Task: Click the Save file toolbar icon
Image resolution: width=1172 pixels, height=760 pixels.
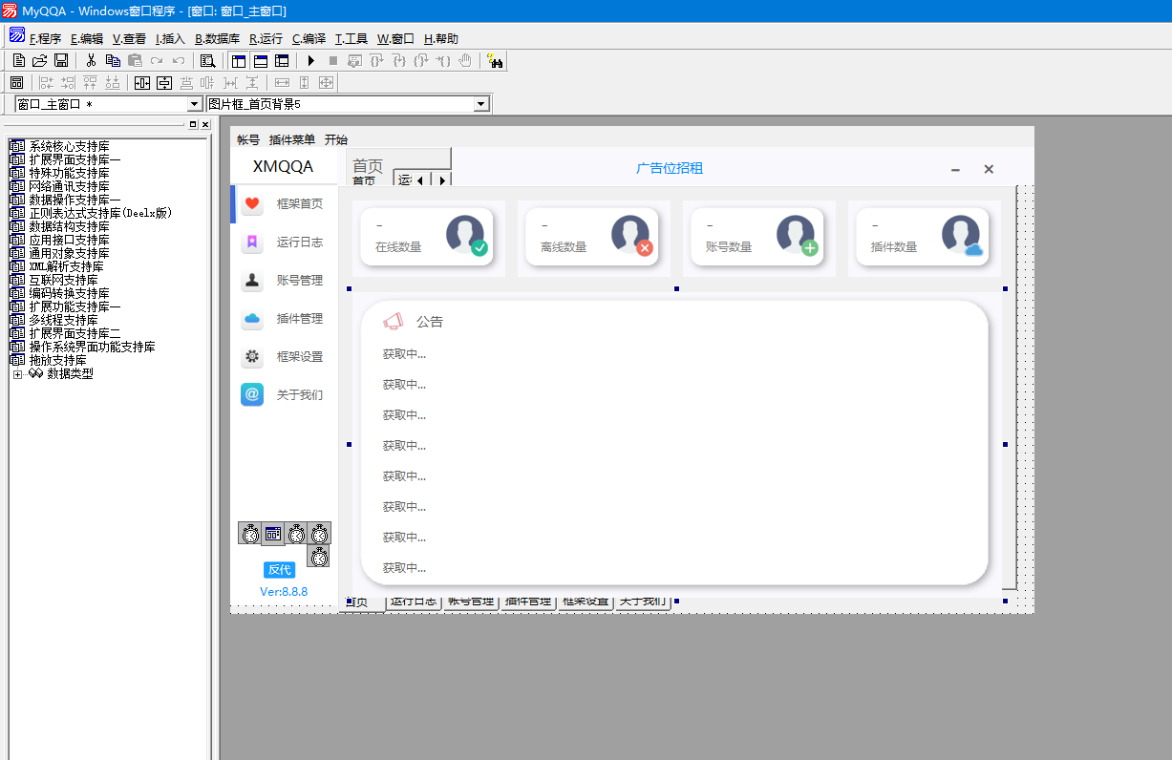Action: pyautogui.click(x=60, y=61)
